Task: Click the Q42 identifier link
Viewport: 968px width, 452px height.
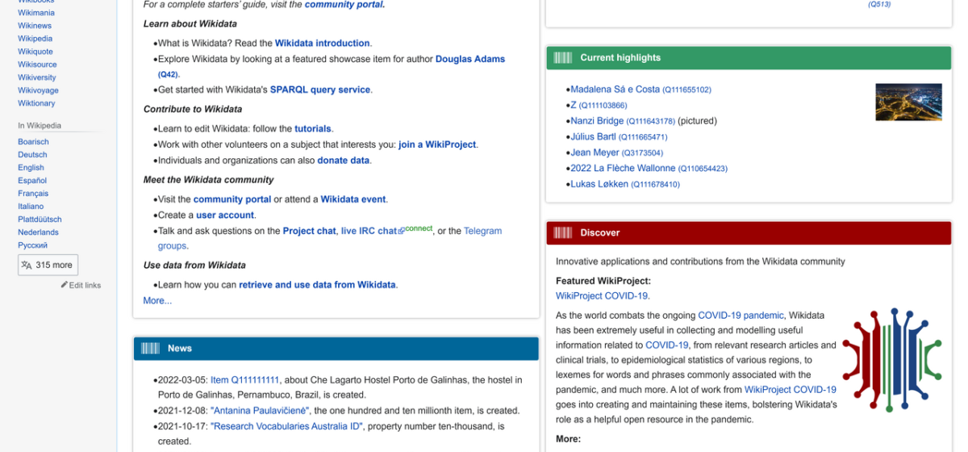Action: pyautogui.click(x=168, y=74)
